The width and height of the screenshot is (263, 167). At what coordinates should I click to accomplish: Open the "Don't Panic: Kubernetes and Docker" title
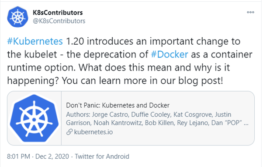click(x=118, y=105)
